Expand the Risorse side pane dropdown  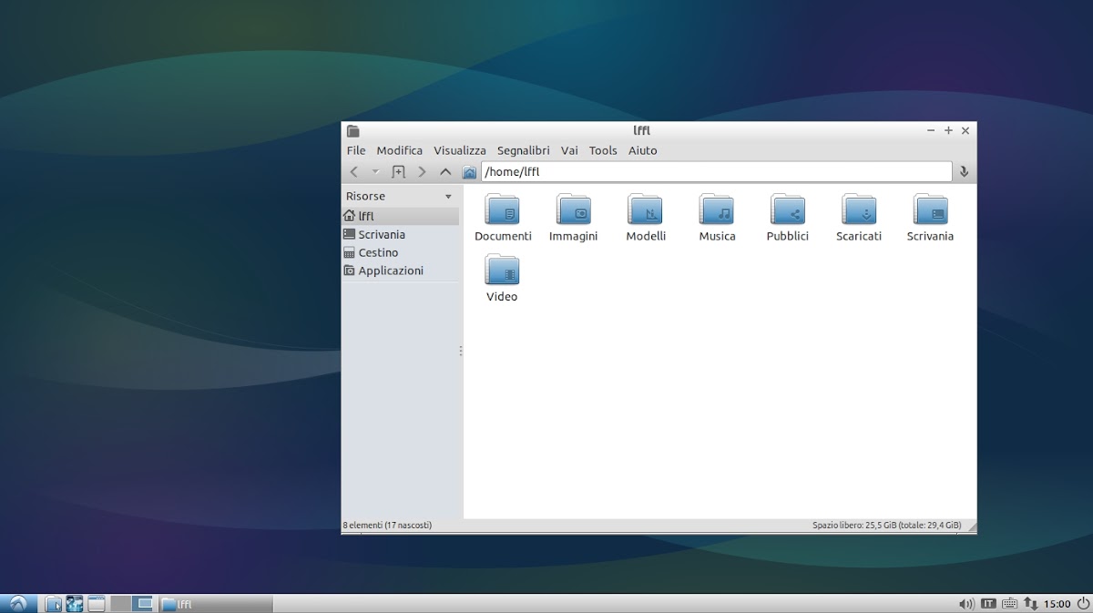448,197
